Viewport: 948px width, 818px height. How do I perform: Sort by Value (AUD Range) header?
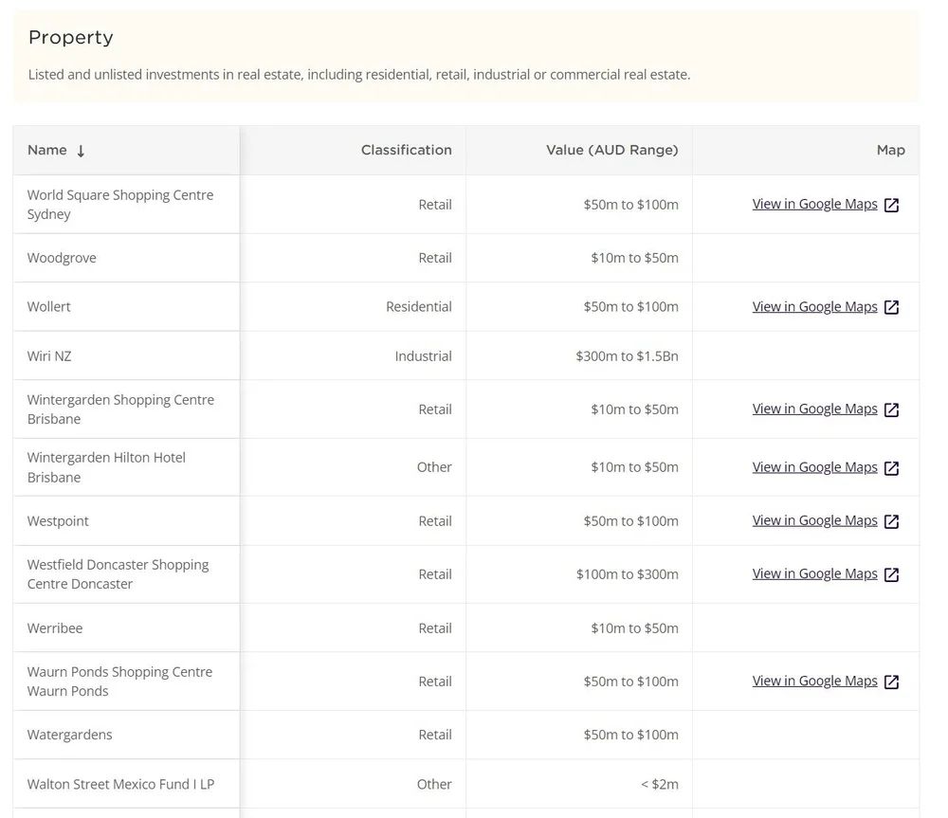click(611, 150)
